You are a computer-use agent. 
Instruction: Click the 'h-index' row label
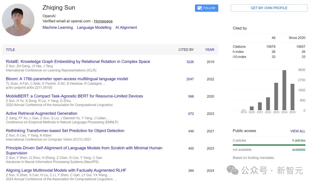point(238,52)
